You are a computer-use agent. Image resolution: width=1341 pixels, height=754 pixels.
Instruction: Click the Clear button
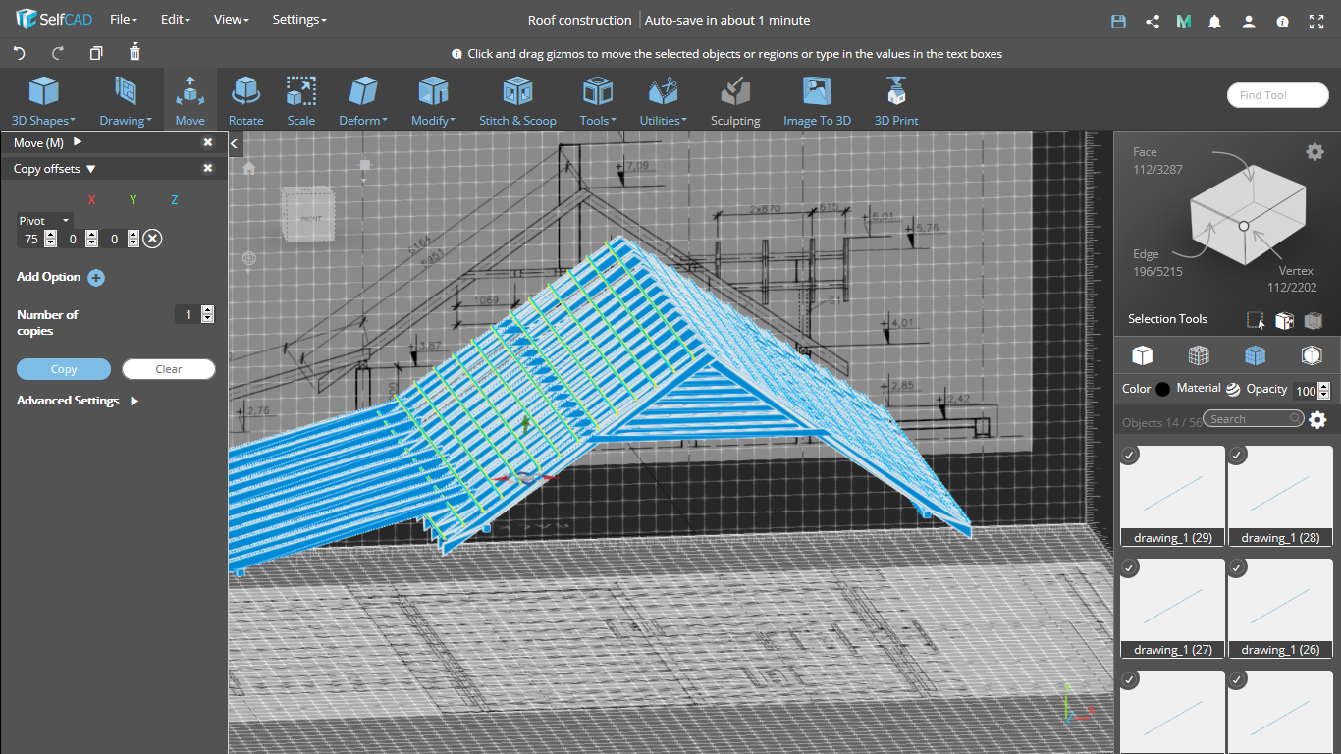pos(169,369)
